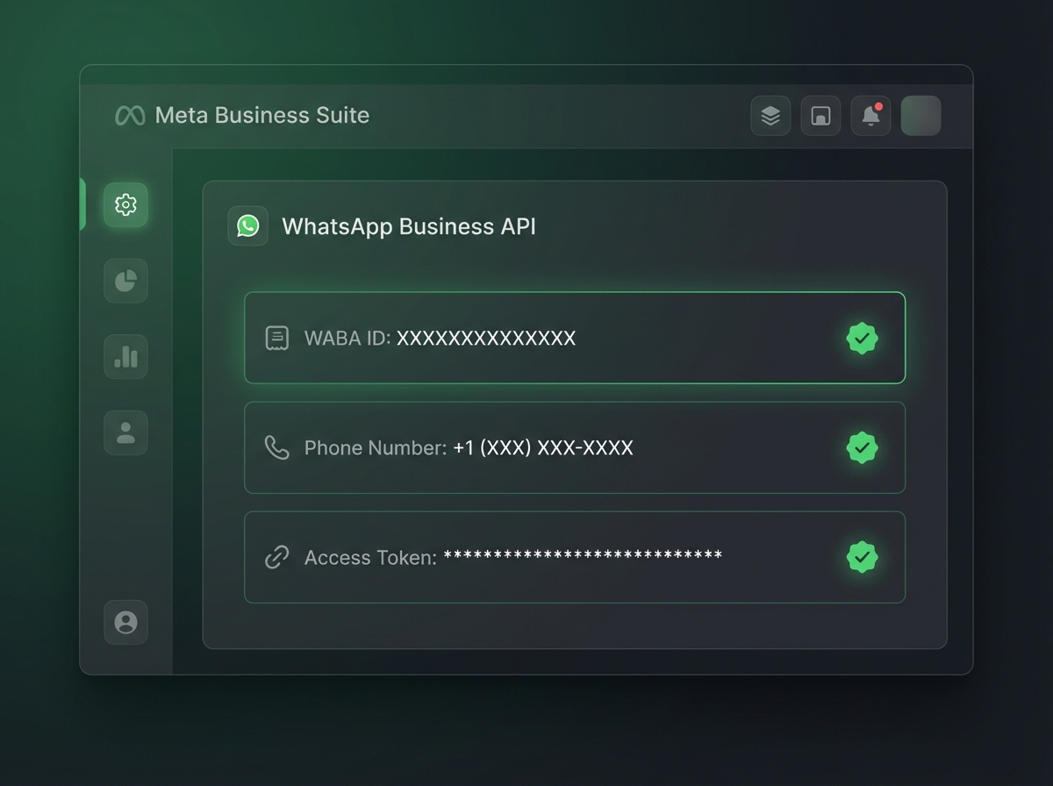Image resolution: width=1053 pixels, height=786 pixels.
Task: Toggle the WABA ID verification badge
Action: click(x=862, y=338)
